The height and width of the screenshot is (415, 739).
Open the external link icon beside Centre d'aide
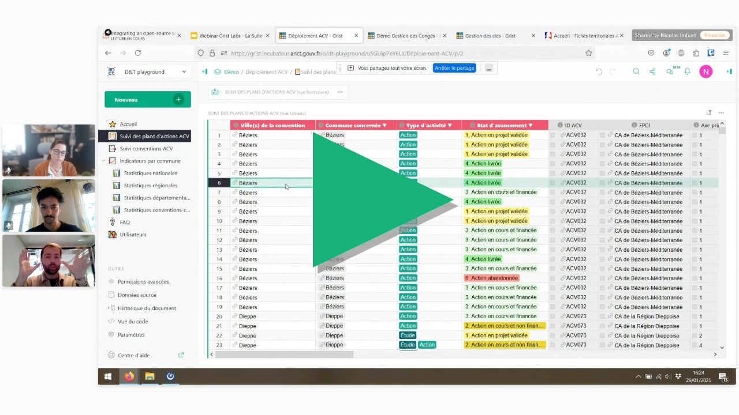click(181, 355)
